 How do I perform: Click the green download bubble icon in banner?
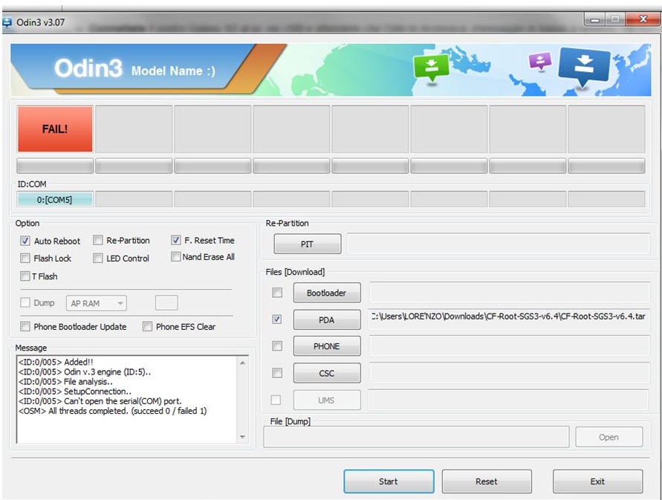click(431, 68)
